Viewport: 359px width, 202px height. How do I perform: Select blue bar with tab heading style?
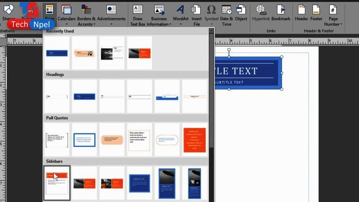[x=167, y=97]
